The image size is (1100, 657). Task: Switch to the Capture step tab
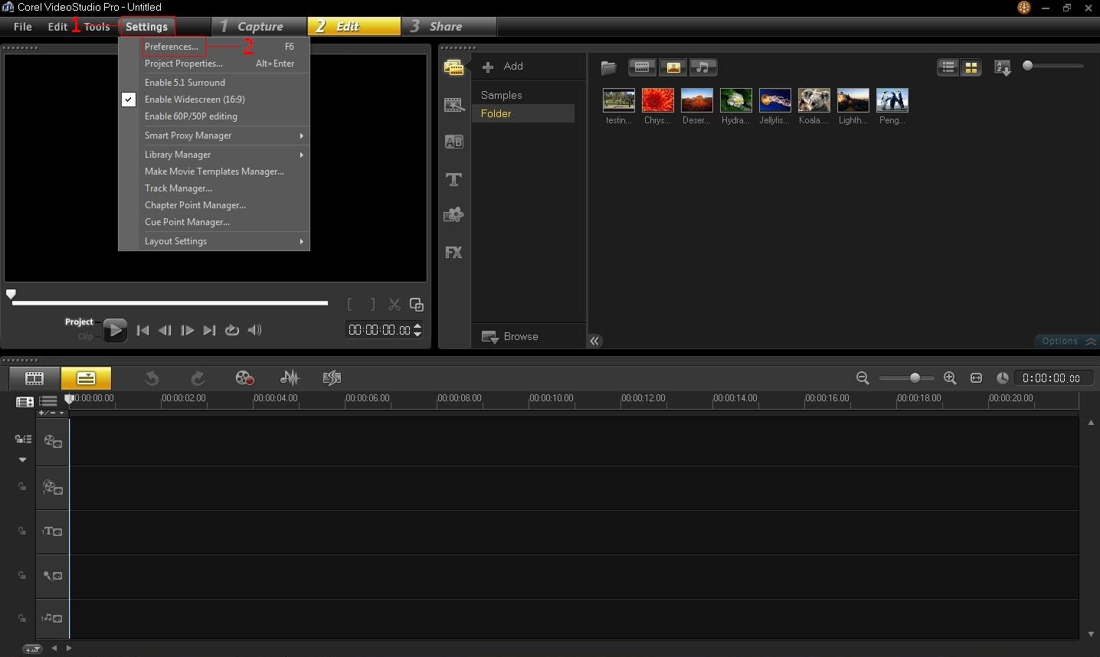pyautogui.click(x=259, y=26)
